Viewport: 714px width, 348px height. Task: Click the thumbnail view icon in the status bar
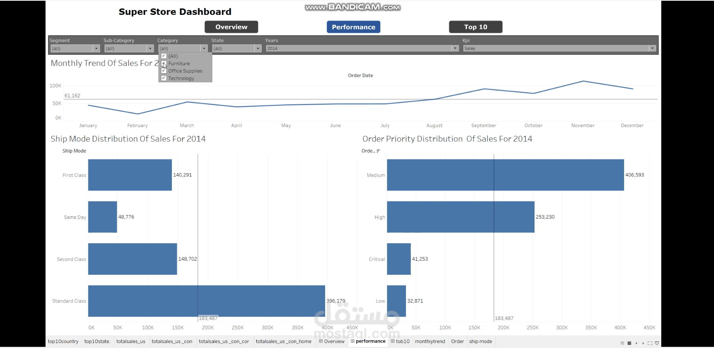point(622,343)
